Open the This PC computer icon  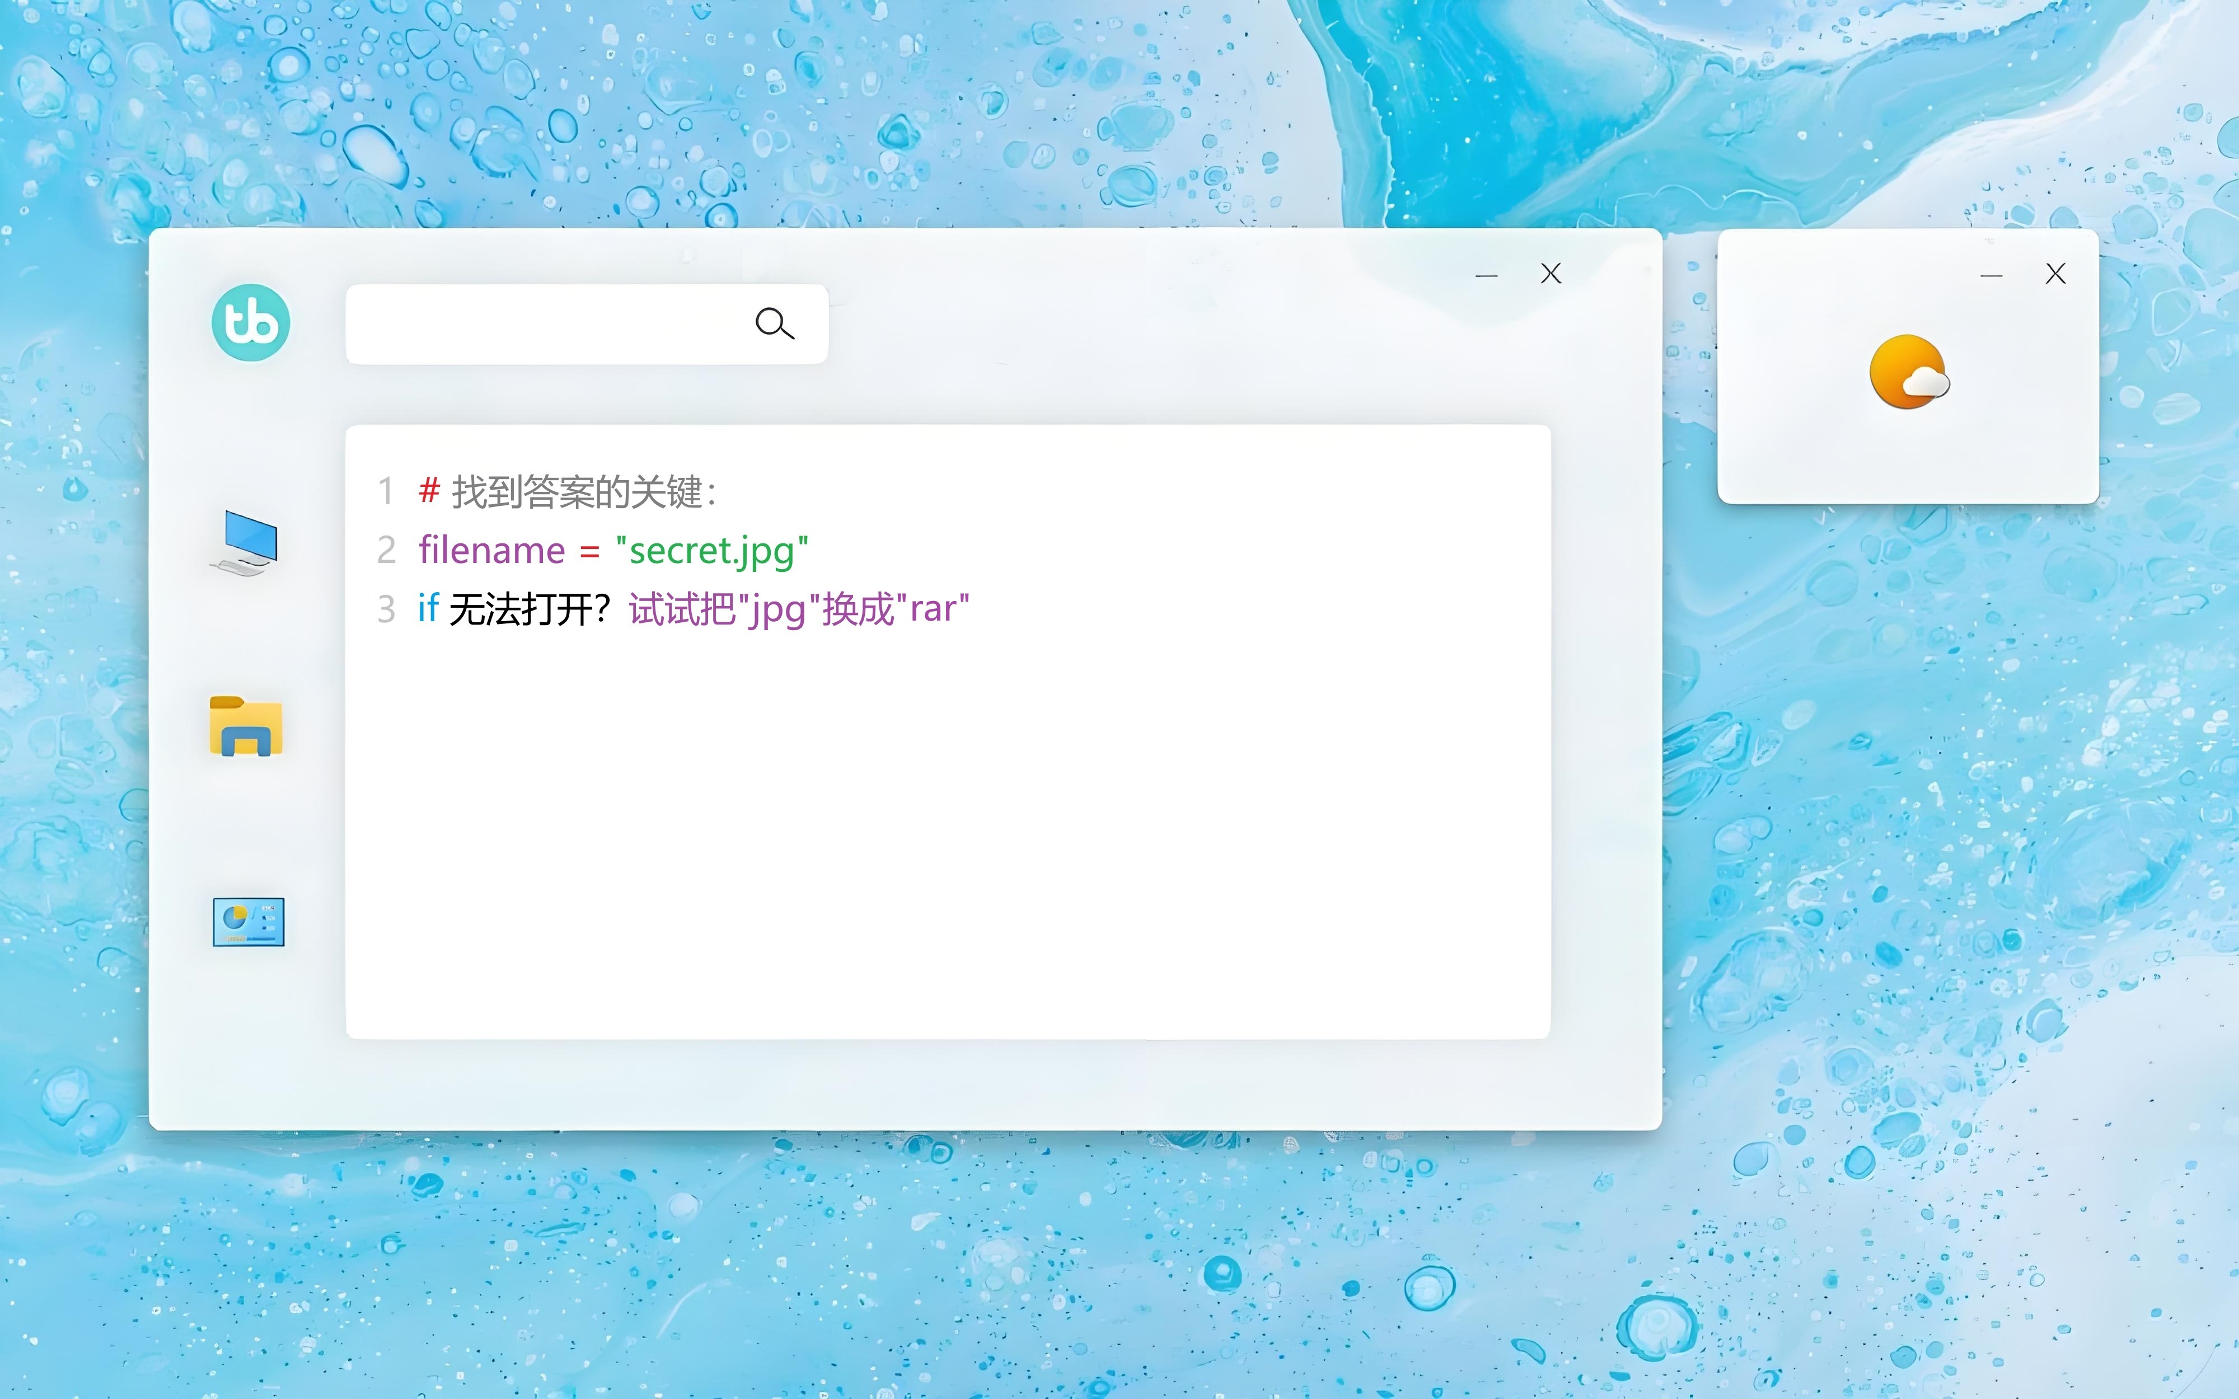[246, 543]
